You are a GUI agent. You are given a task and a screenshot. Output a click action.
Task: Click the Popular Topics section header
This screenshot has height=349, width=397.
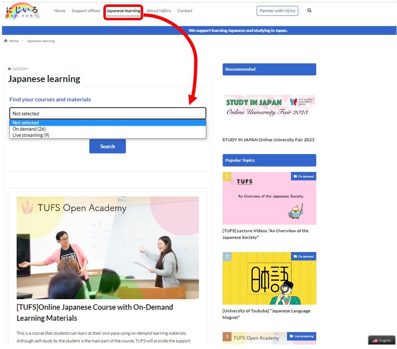(x=269, y=160)
